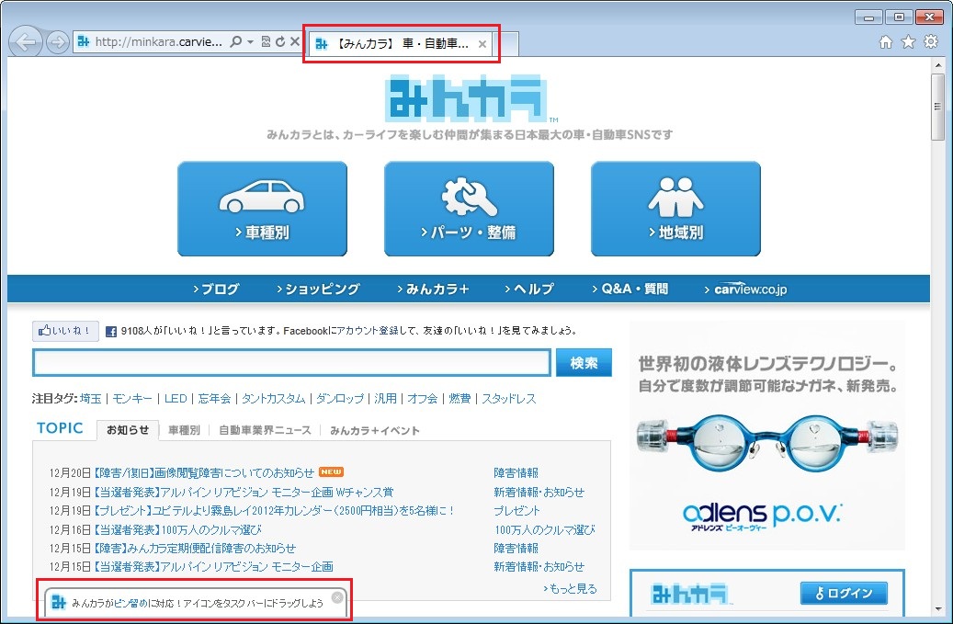Click もっと見る to see more
This screenshot has height=624, width=953.
pos(570,589)
